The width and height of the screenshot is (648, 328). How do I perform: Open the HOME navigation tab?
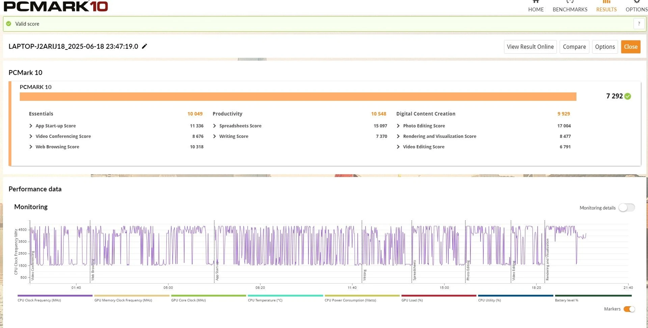pyautogui.click(x=536, y=6)
